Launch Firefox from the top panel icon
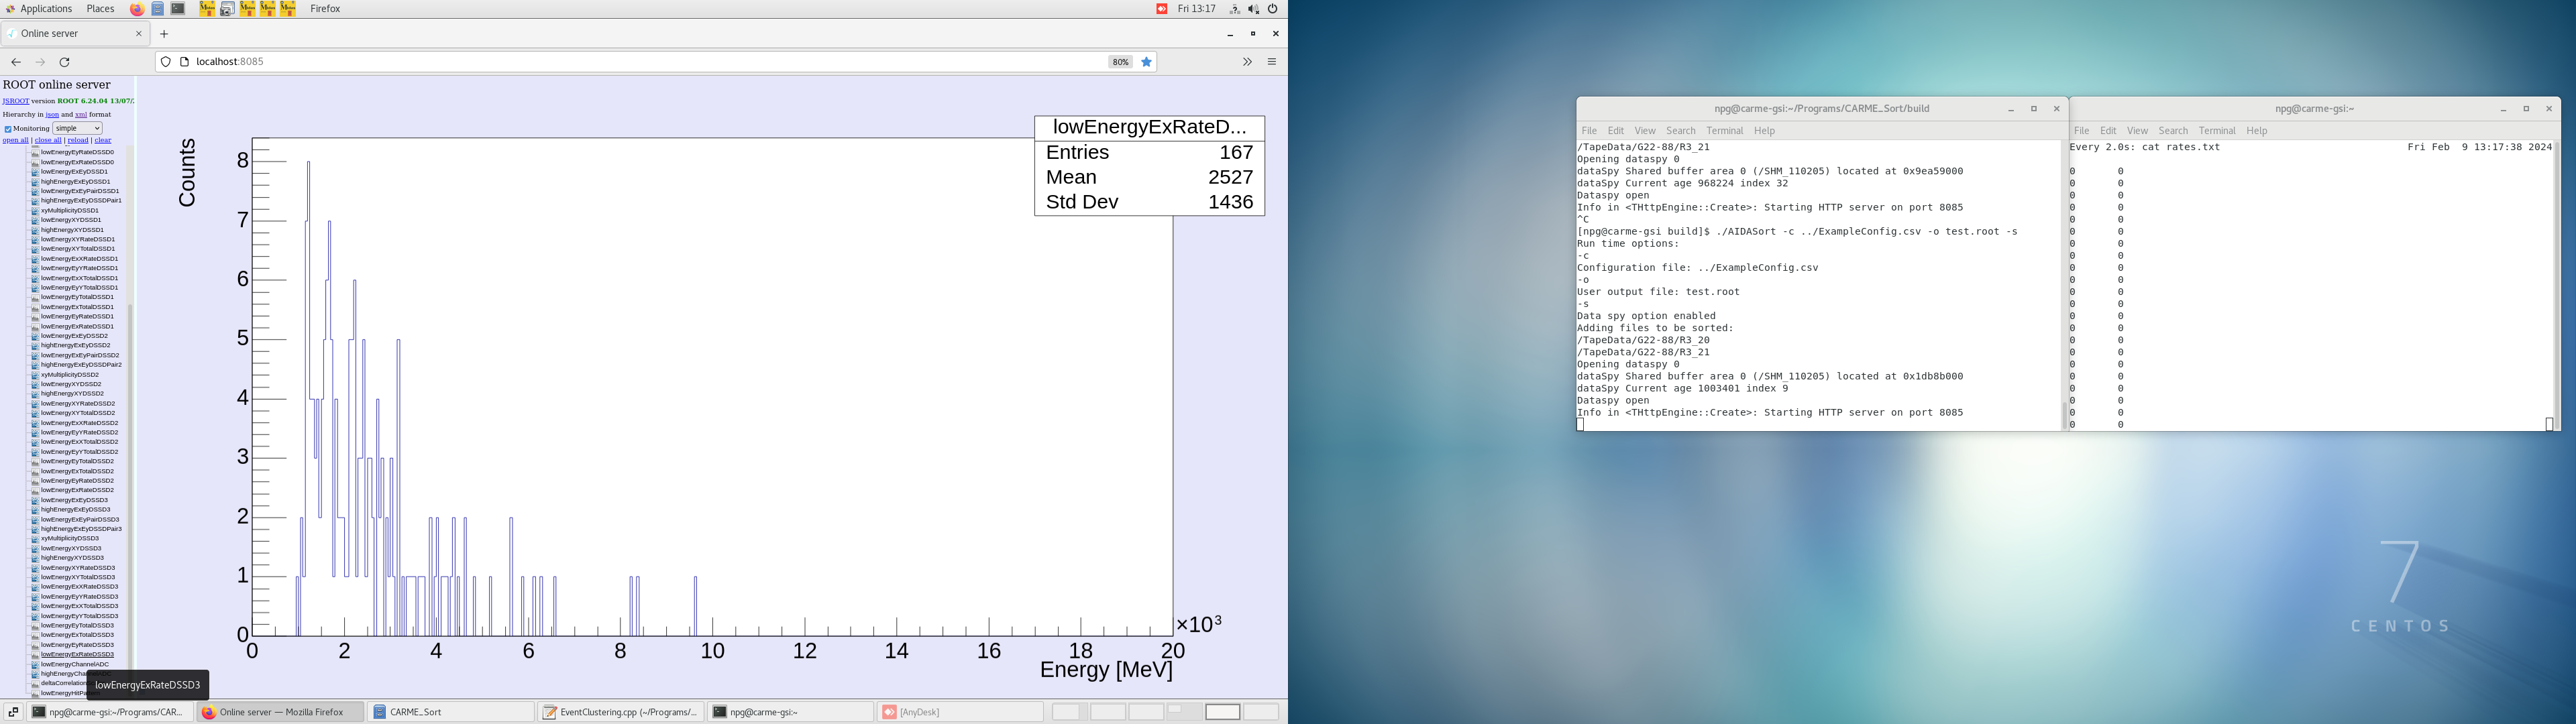The image size is (2576, 724). (137, 9)
